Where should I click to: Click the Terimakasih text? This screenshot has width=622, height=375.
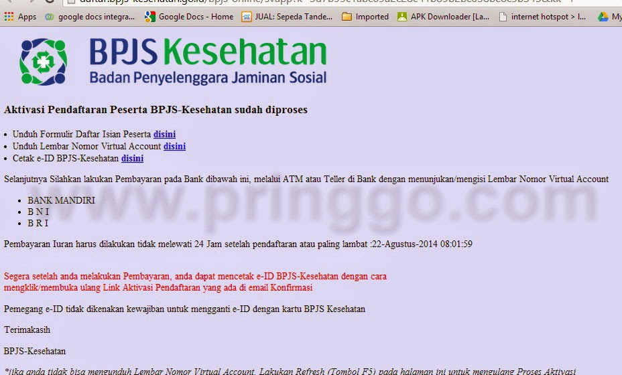point(27,330)
